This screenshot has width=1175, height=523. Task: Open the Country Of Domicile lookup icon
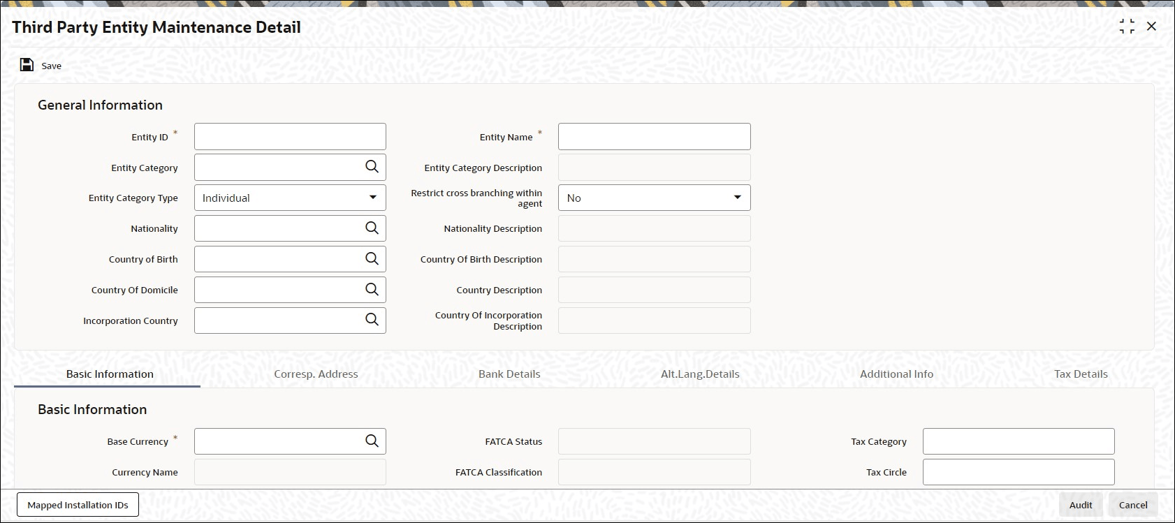pos(372,290)
